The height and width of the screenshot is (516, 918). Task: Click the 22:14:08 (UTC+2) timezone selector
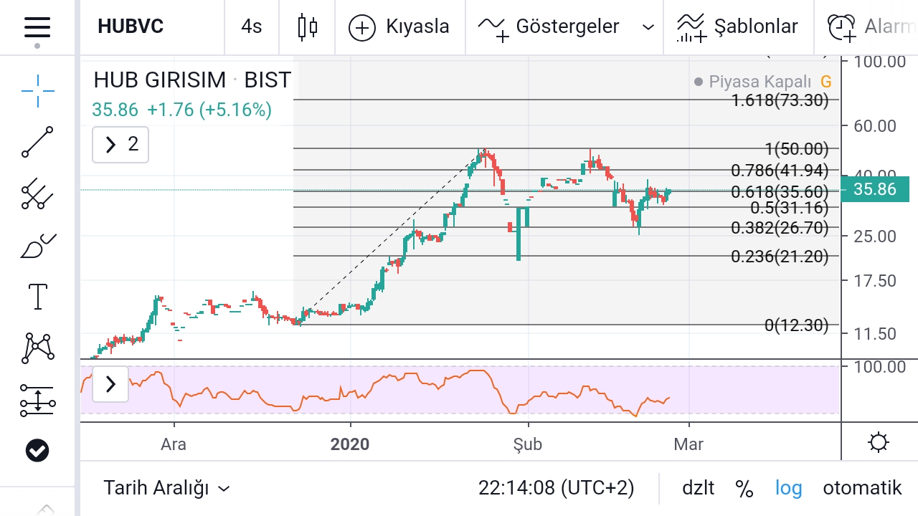coord(556,488)
